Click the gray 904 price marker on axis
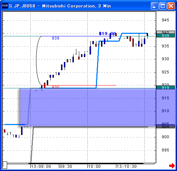The height and width of the screenshot is (171, 177). click(x=166, y=126)
